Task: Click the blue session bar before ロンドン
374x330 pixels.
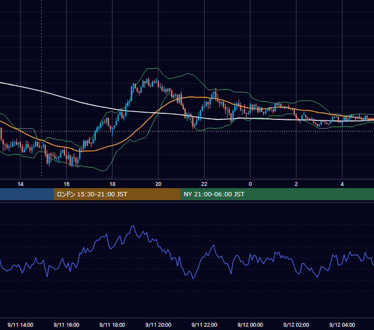Action: coord(27,194)
